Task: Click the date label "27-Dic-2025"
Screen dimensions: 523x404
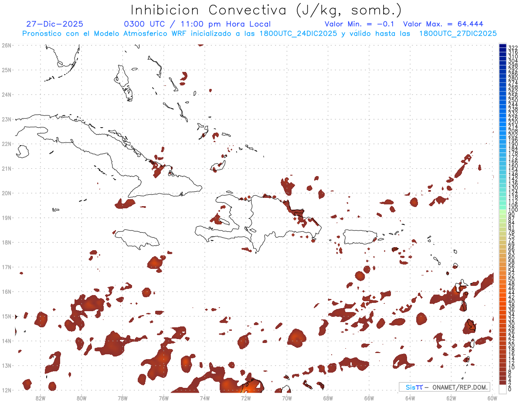Action: (x=54, y=24)
